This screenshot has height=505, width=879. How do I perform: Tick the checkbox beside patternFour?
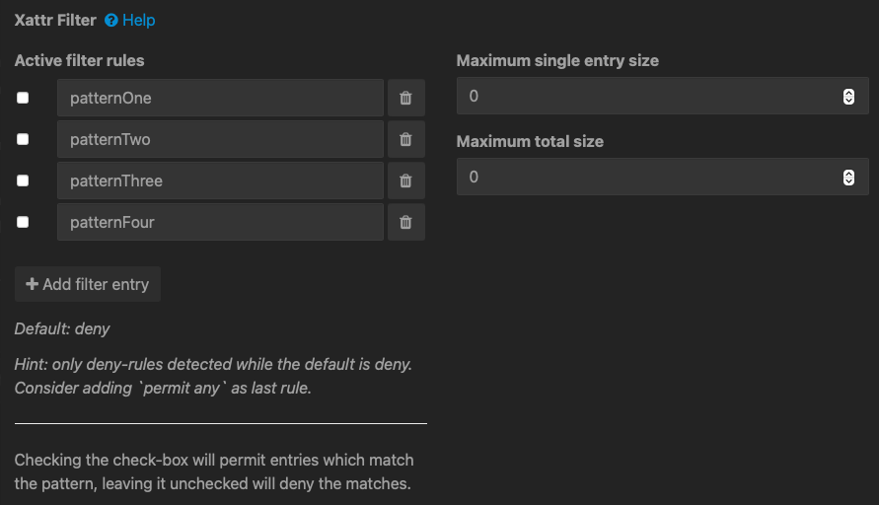tap(23, 222)
